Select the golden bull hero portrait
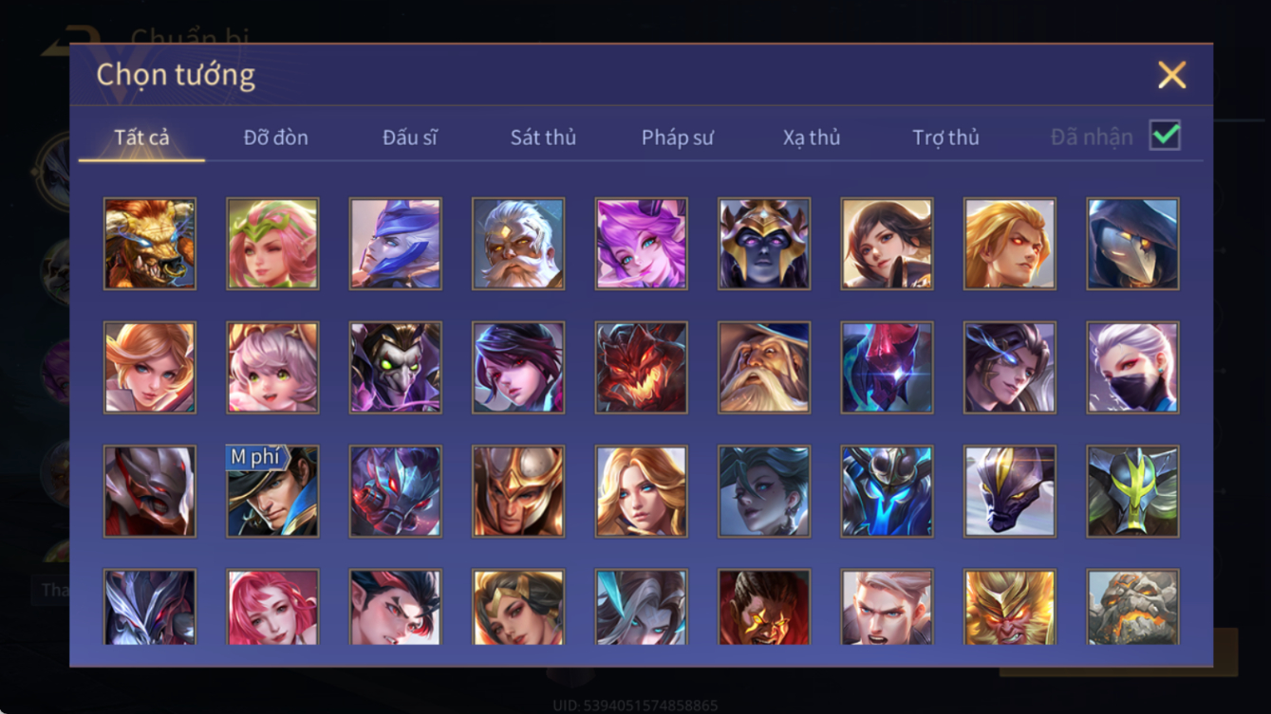This screenshot has height=714, width=1271. coord(150,244)
